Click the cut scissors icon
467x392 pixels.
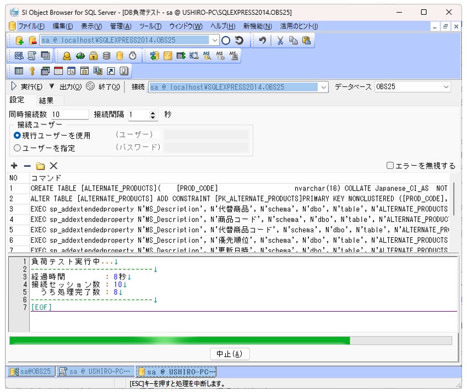tap(280, 40)
